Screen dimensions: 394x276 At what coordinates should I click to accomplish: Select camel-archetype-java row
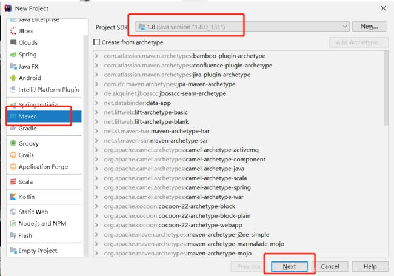coord(239,169)
